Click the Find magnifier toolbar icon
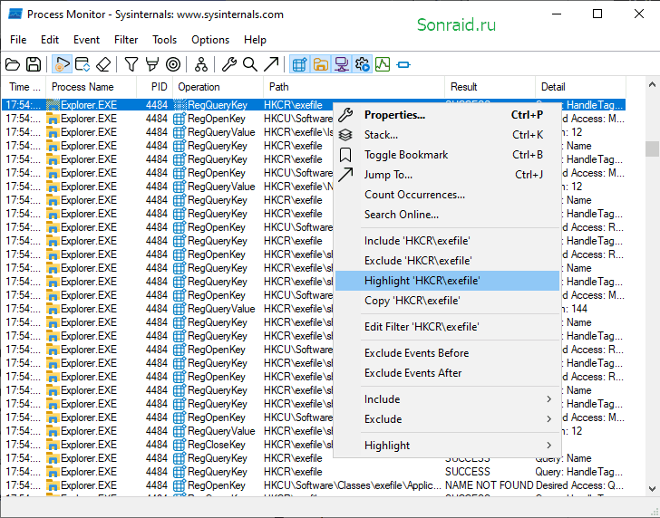This screenshot has width=660, height=518. 250,64
